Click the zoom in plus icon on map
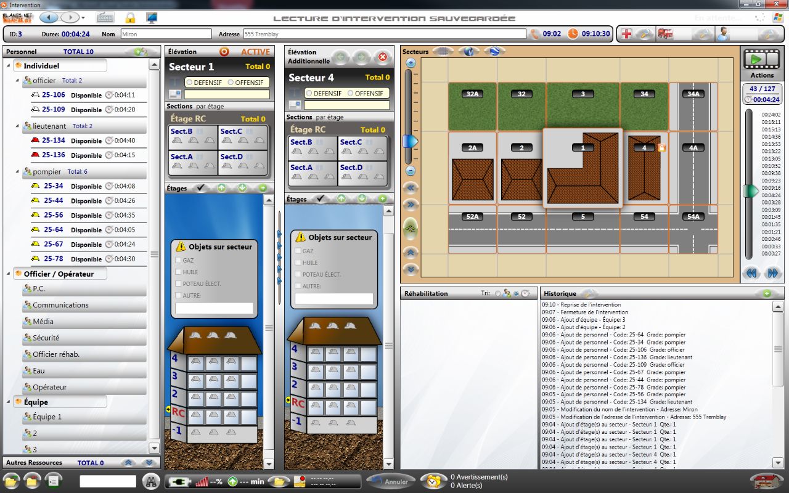This screenshot has height=493, width=789. [x=411, y=63]
